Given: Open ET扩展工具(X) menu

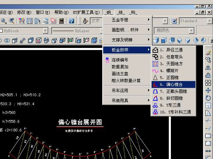Looking at the screenshot, I should tap(86, 12).
